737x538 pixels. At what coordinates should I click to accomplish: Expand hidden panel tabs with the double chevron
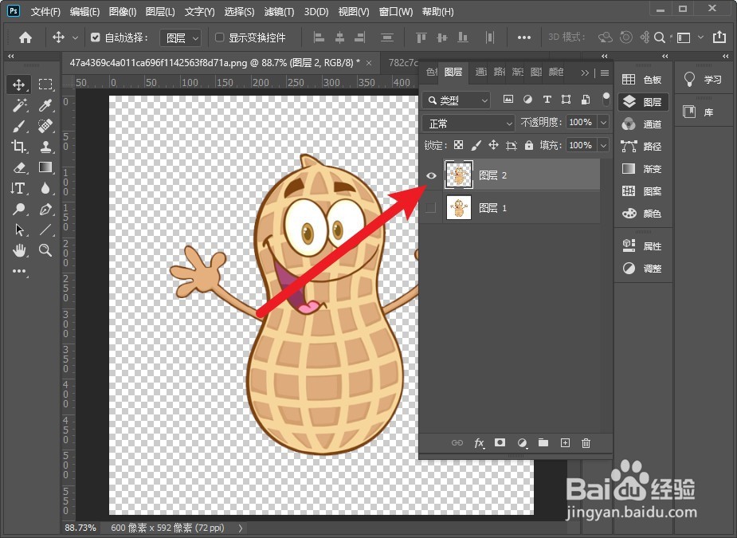click(585, 73)
